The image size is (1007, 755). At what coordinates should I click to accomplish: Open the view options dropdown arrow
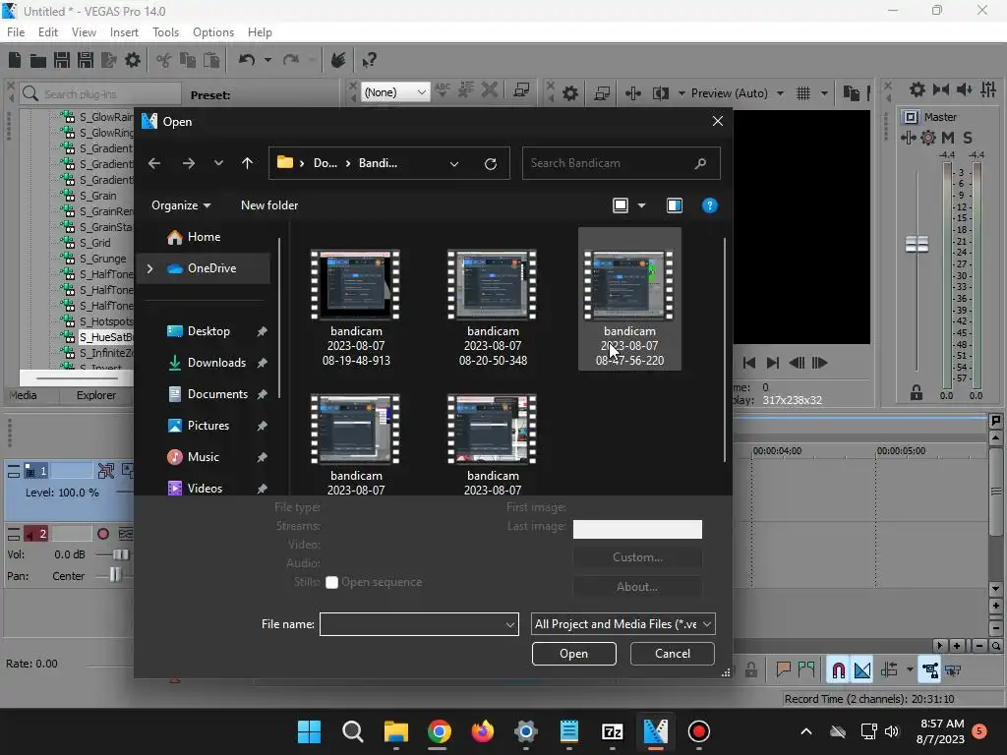point(641,205)
